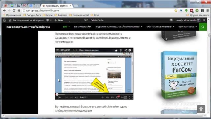Image resolution: width=211 pixels, height=119 pixels.
Task: Open the comments bubble in admin bar
Action: (49, 20)
